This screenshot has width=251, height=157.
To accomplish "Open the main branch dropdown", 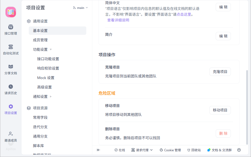I will [81, 8].
